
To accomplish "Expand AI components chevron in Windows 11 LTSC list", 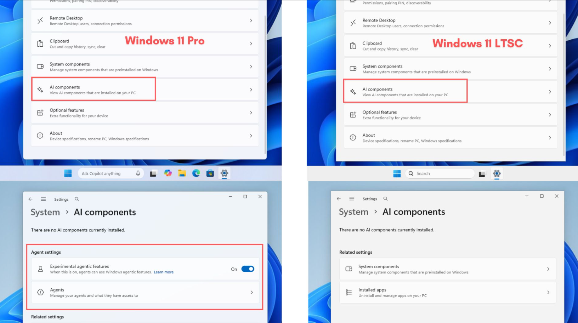I will click(x=550, y=92).
